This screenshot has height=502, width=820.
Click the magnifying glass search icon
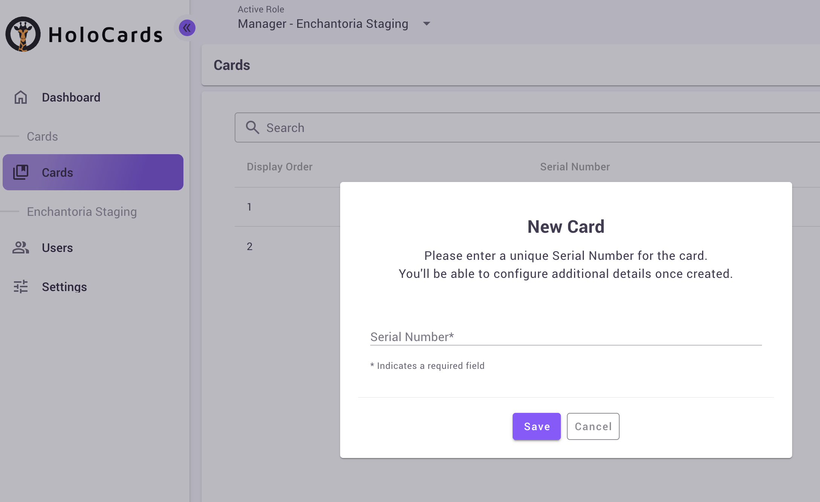tap(252, 127)
